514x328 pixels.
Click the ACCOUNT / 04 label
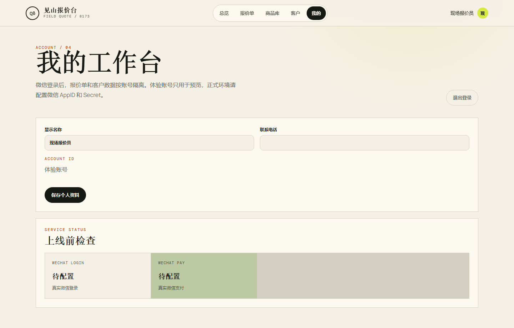click(x=54, y=47)
